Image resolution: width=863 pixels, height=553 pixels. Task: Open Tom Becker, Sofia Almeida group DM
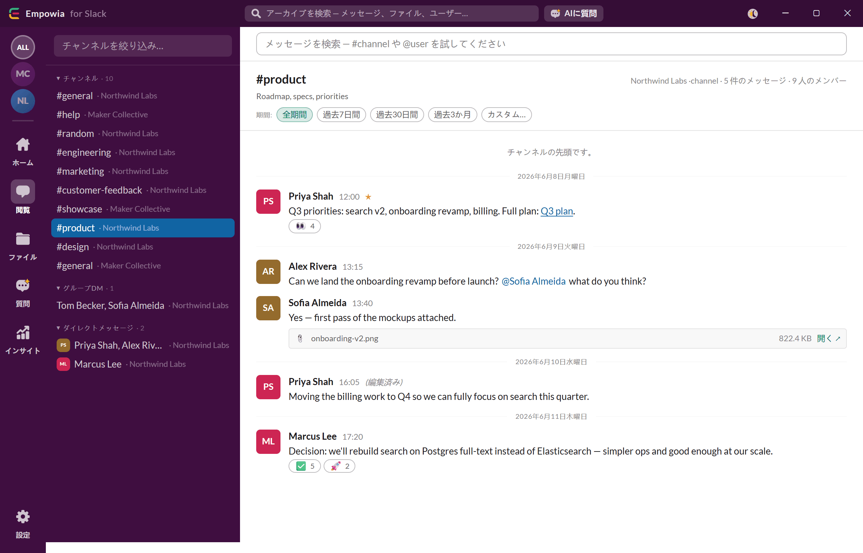(143, 305)
